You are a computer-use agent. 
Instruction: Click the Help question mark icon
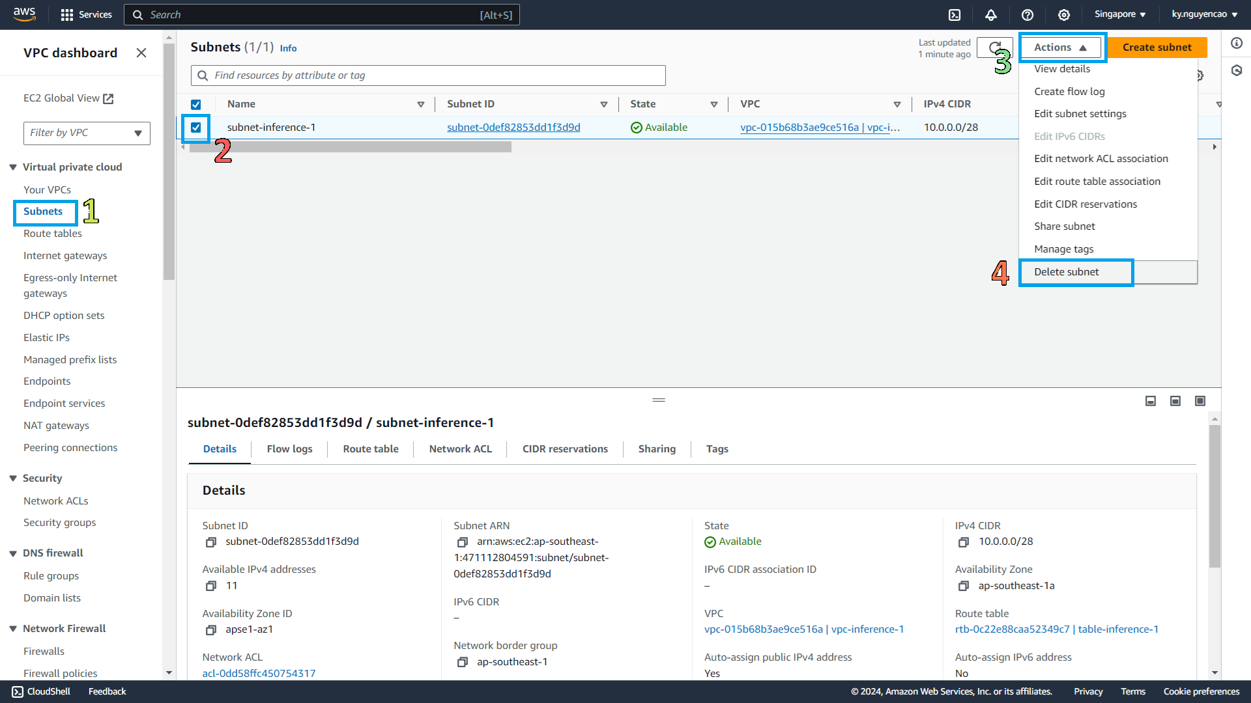[1027, 14]
